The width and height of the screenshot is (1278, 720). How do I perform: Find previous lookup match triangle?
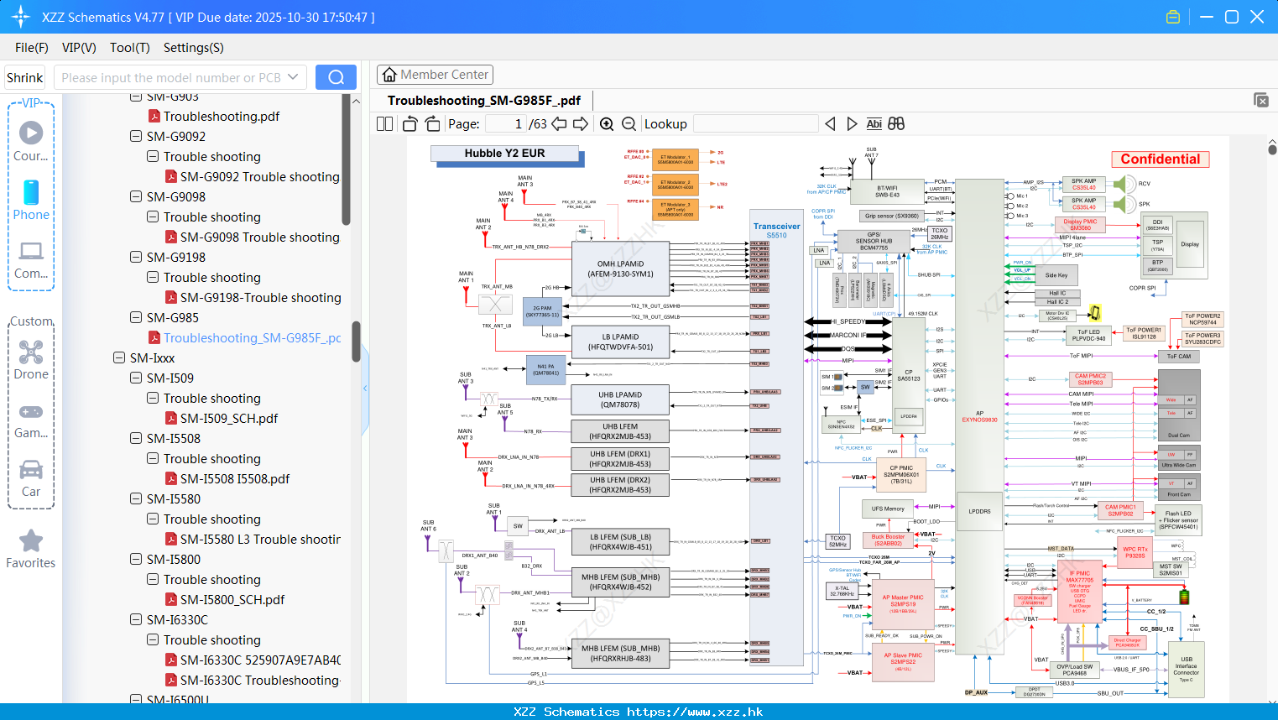click(830, 124)
